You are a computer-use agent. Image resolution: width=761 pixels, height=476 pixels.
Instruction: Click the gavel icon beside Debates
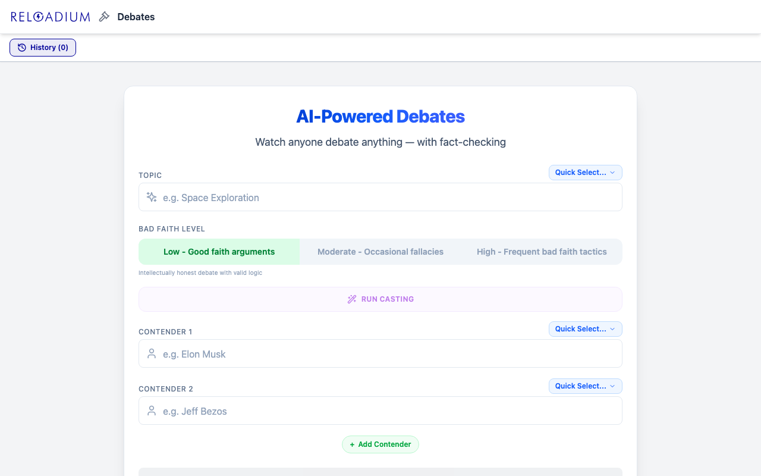click(105, 17)
